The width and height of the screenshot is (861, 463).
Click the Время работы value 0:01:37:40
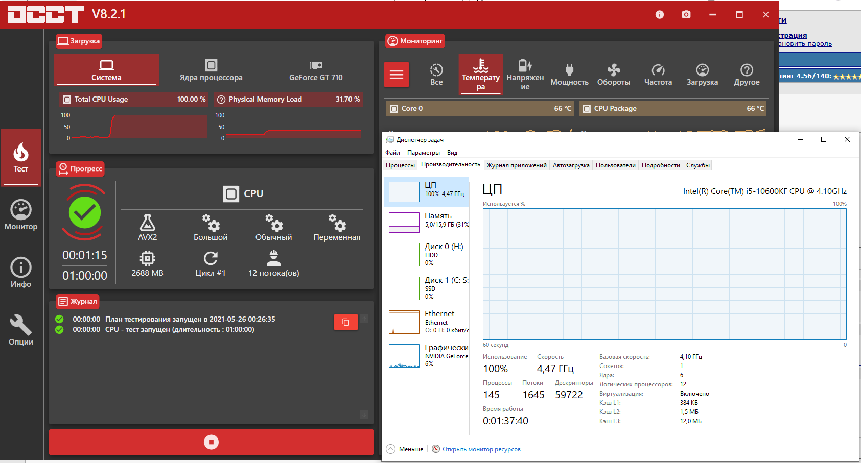point(505,421)
